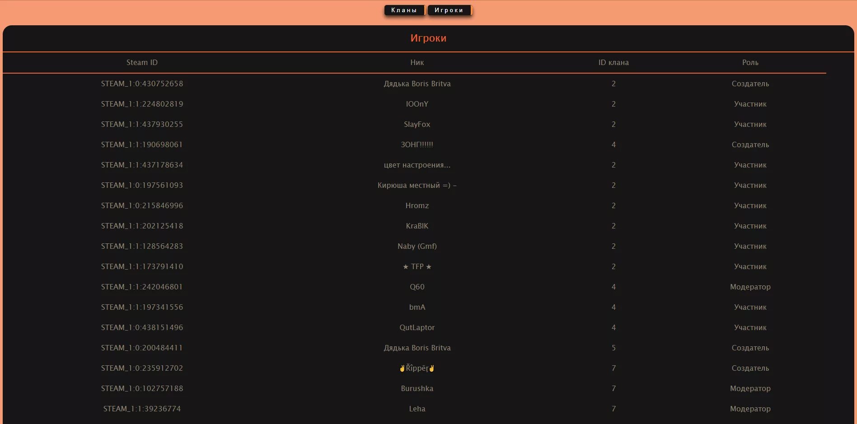
Task: Click the Участник role in QutLaptor row
Action: click(x=750, y=327)
